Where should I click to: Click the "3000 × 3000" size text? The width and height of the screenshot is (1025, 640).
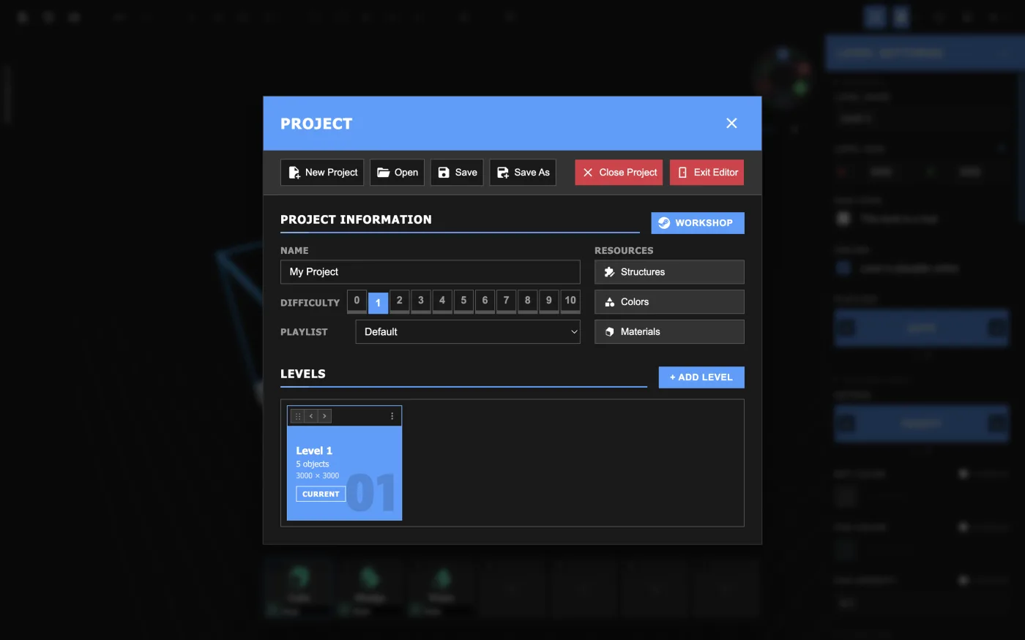[x=318, y=476]
